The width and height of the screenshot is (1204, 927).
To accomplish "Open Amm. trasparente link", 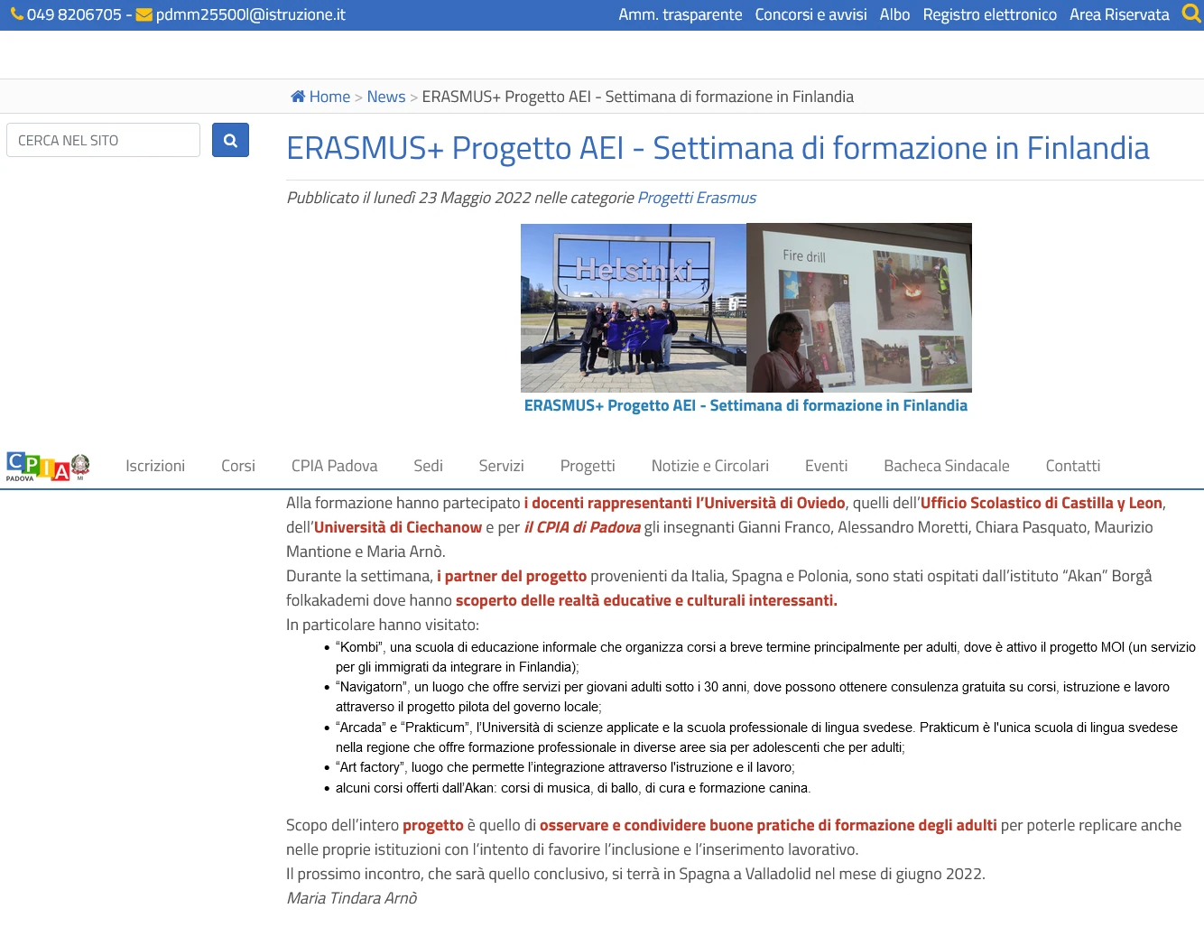I will [681, 14].
